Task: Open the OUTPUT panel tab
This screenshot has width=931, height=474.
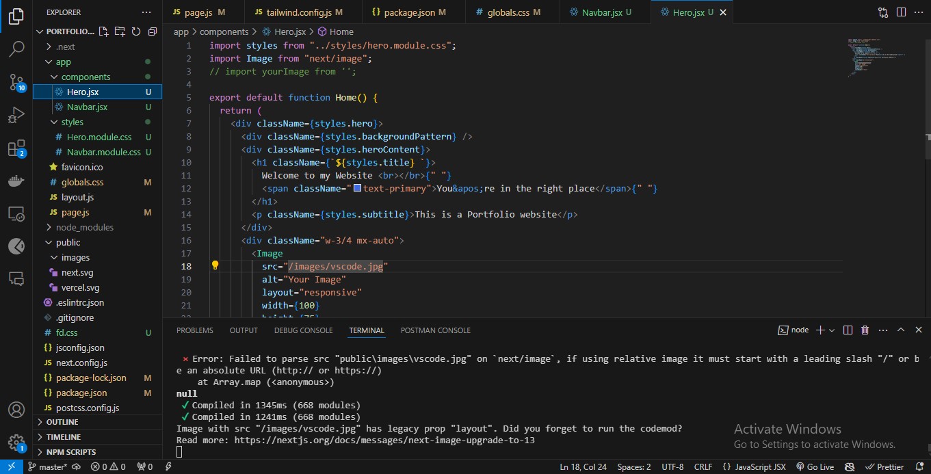Action: [x=244, y=330]
